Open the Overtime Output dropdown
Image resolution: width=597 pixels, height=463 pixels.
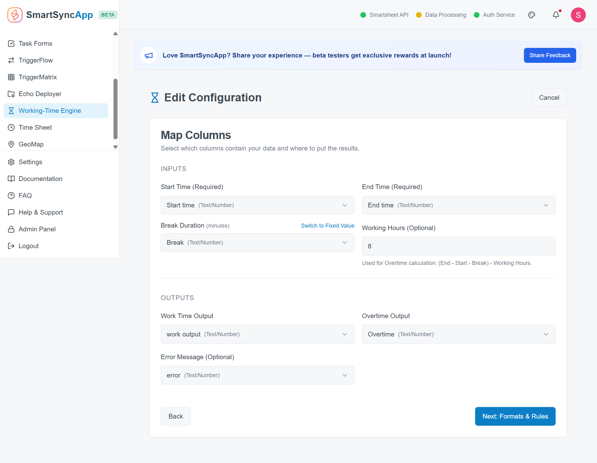coord(459,334)
